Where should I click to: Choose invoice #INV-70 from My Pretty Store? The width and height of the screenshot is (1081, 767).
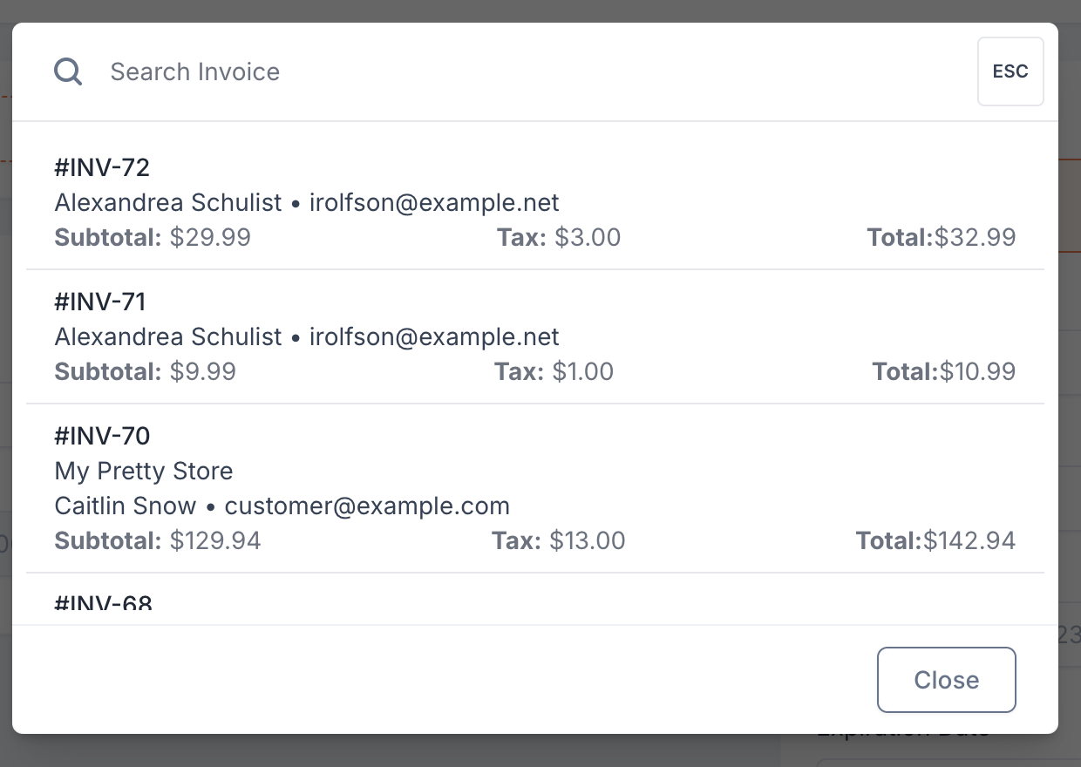535,488
